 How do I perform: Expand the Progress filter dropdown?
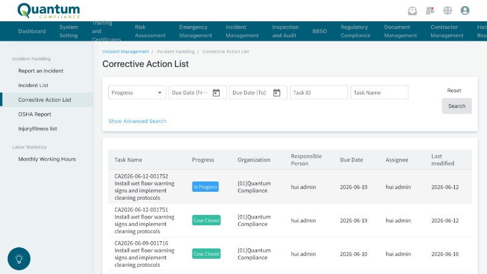[137, 93]
